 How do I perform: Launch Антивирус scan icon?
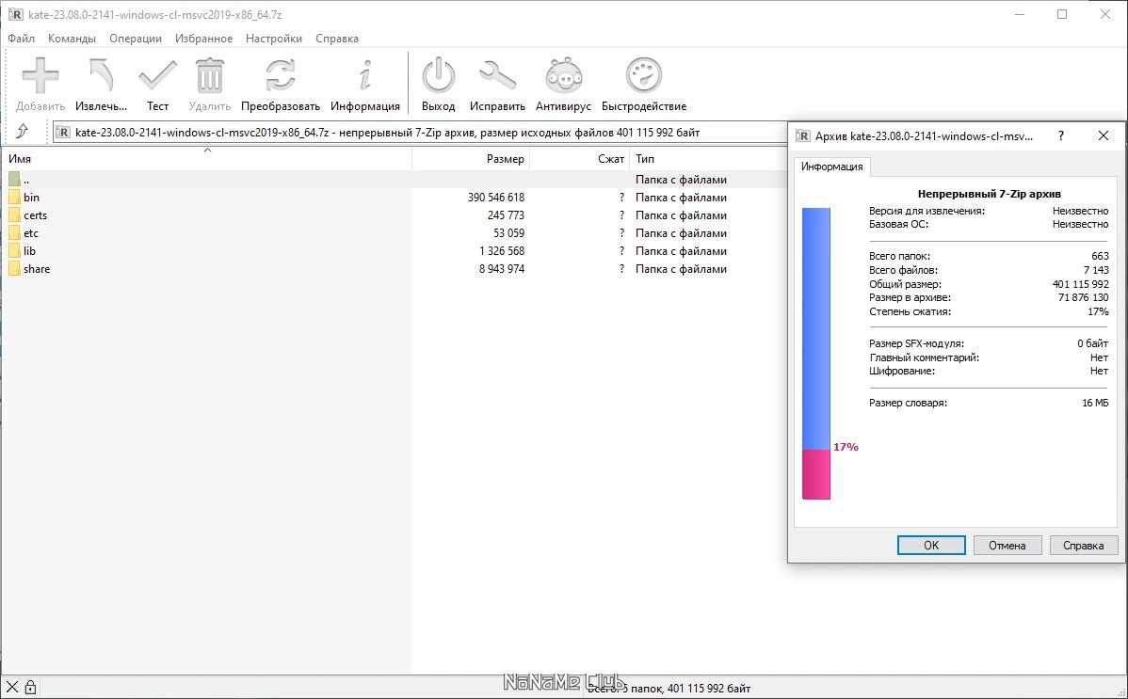[563, 75]
